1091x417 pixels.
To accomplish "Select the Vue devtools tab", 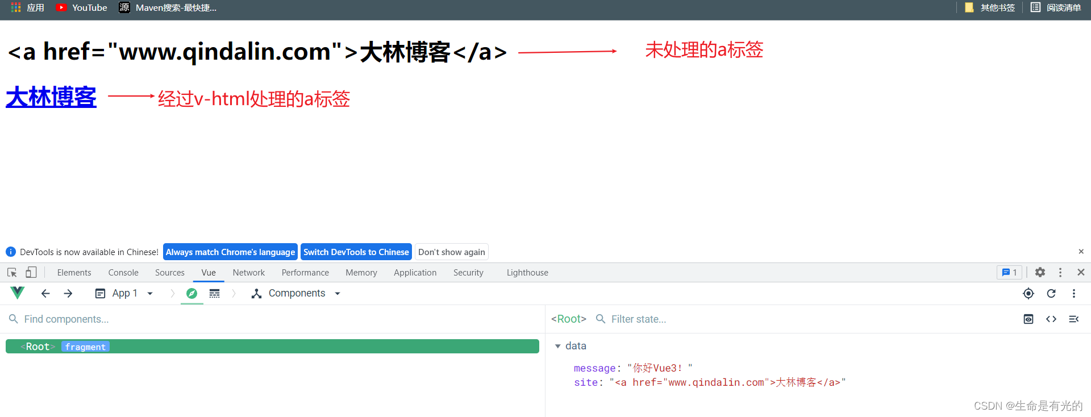I will click(209, 273).
